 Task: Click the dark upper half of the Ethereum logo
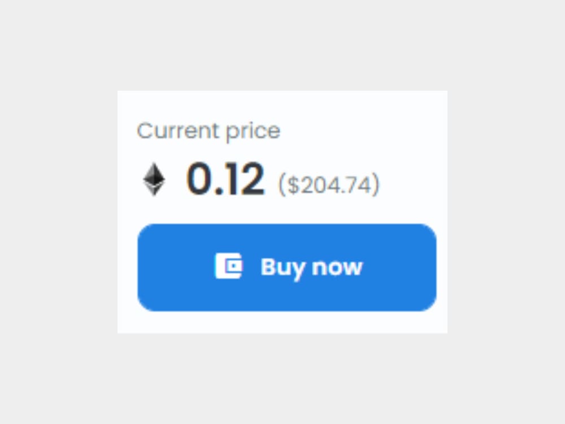154,174
